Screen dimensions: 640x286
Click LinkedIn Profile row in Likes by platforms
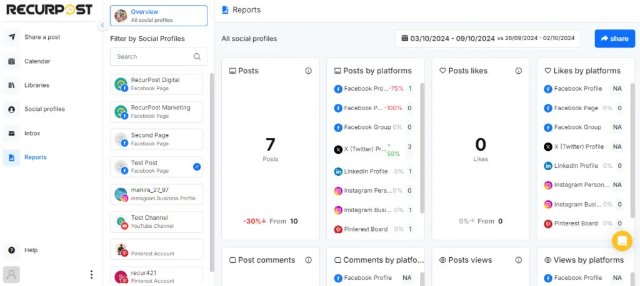click(584, 166)
